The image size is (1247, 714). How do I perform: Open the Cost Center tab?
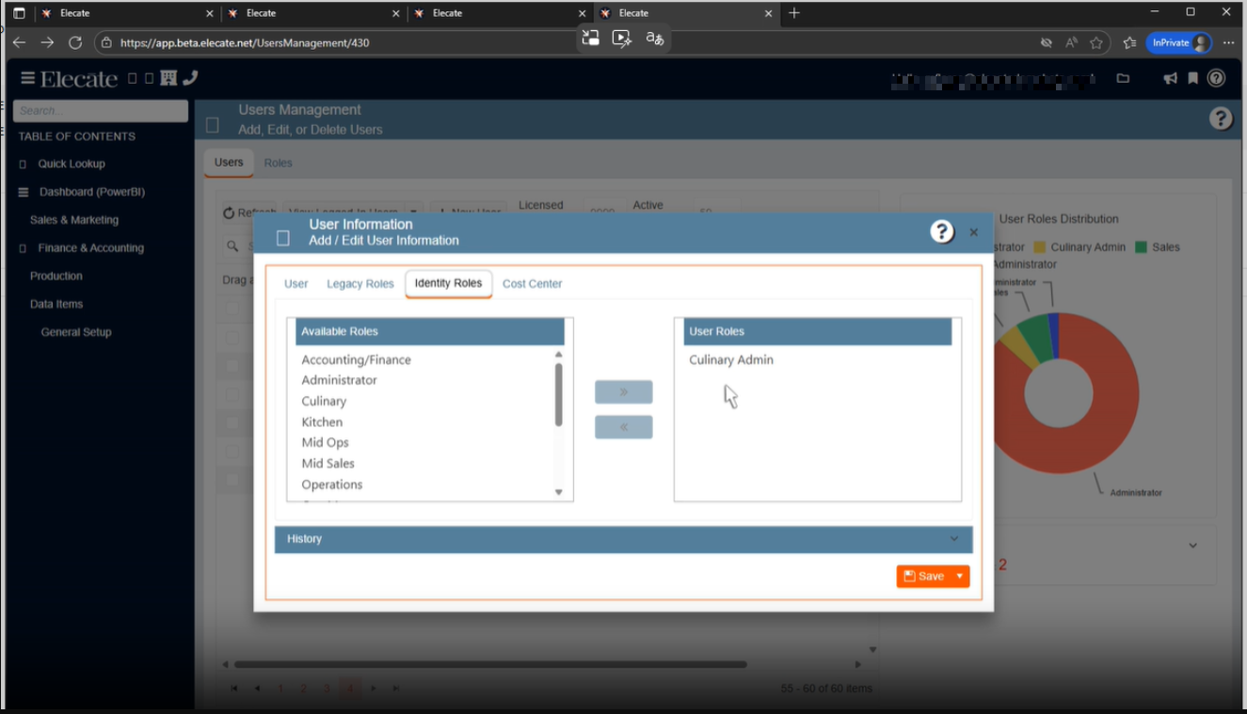532,284
